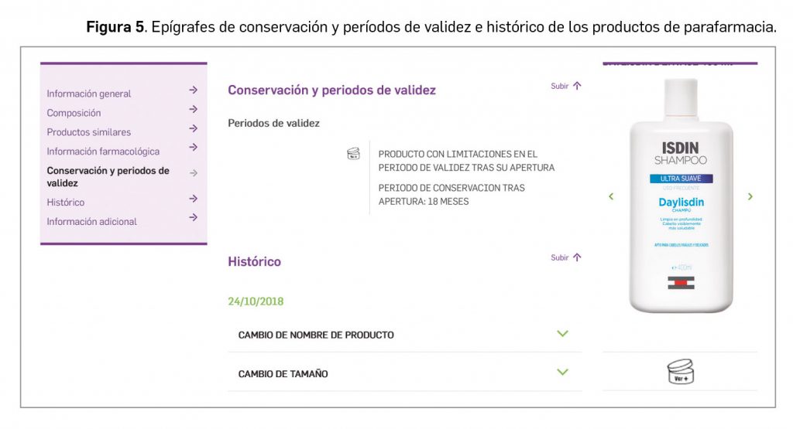Click arrow icon beside Productos similares
793x429 pixels.
click(193, 129)
